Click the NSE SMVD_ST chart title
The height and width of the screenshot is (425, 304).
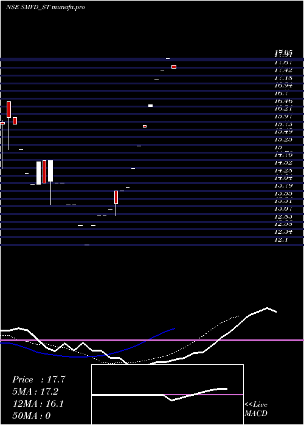click(46, 7)
